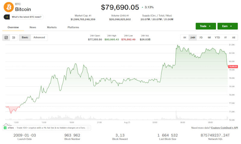Click Network H/s value 875749237.24T
Screen dimensions: 241x144
click(215, 135)
